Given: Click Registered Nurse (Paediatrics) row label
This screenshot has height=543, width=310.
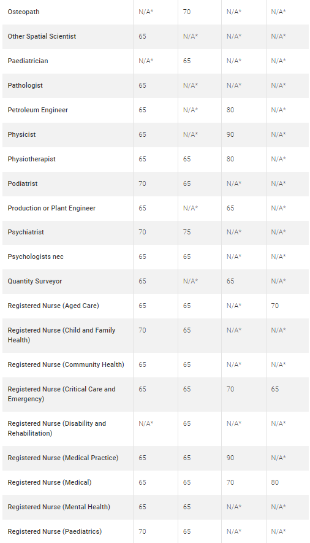Looking at the screenshot, I should click(x=55, y=531).
